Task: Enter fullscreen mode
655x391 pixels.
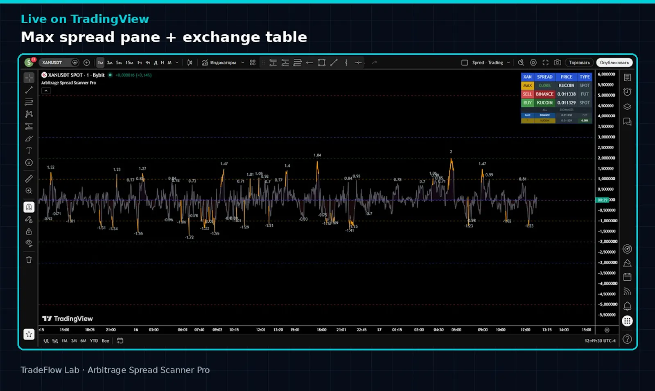Action: click(545, 63)
